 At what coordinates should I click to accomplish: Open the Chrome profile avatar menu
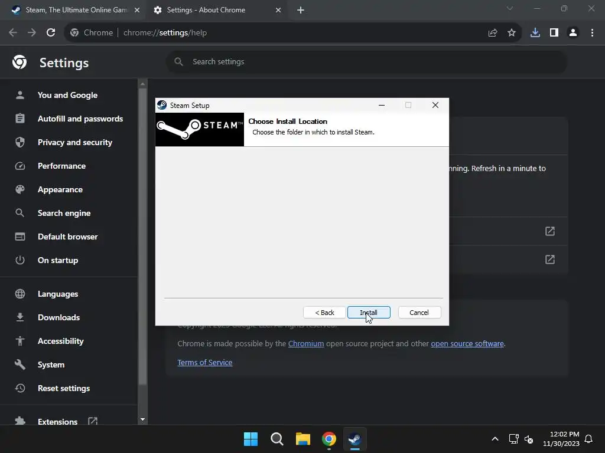coord(573,33)
